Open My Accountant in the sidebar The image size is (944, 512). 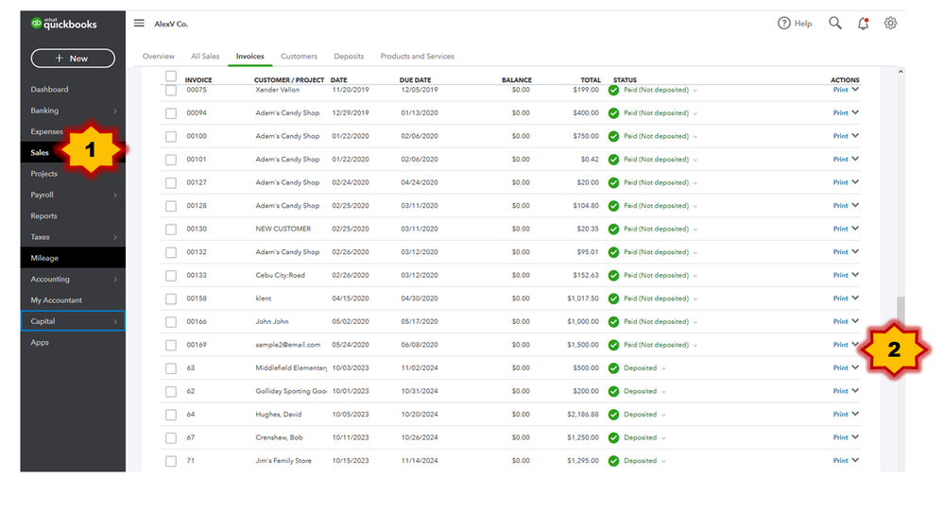pyautogui.click(x=56, y=299)
